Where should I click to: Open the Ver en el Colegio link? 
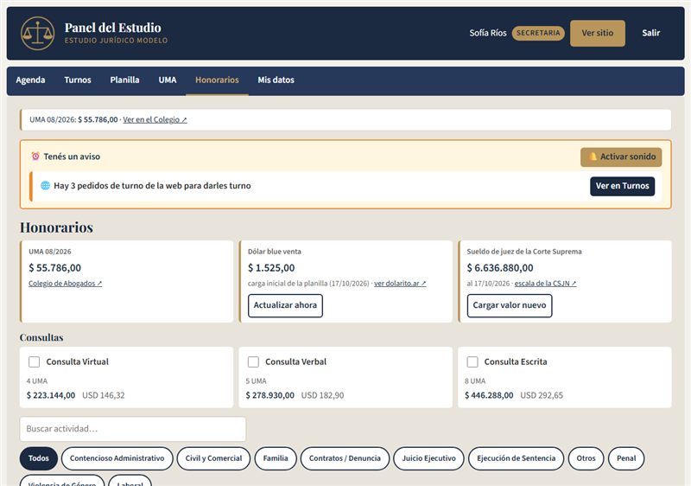click(x=155, y=119)
